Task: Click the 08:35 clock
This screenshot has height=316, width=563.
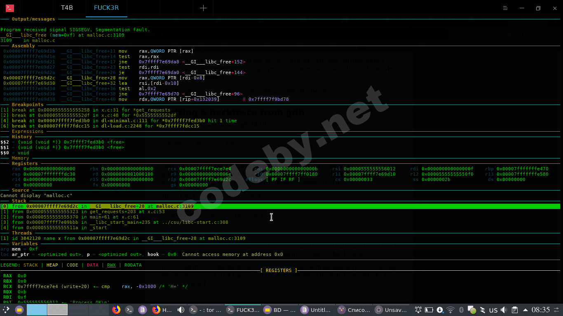Action: [540, 310]
